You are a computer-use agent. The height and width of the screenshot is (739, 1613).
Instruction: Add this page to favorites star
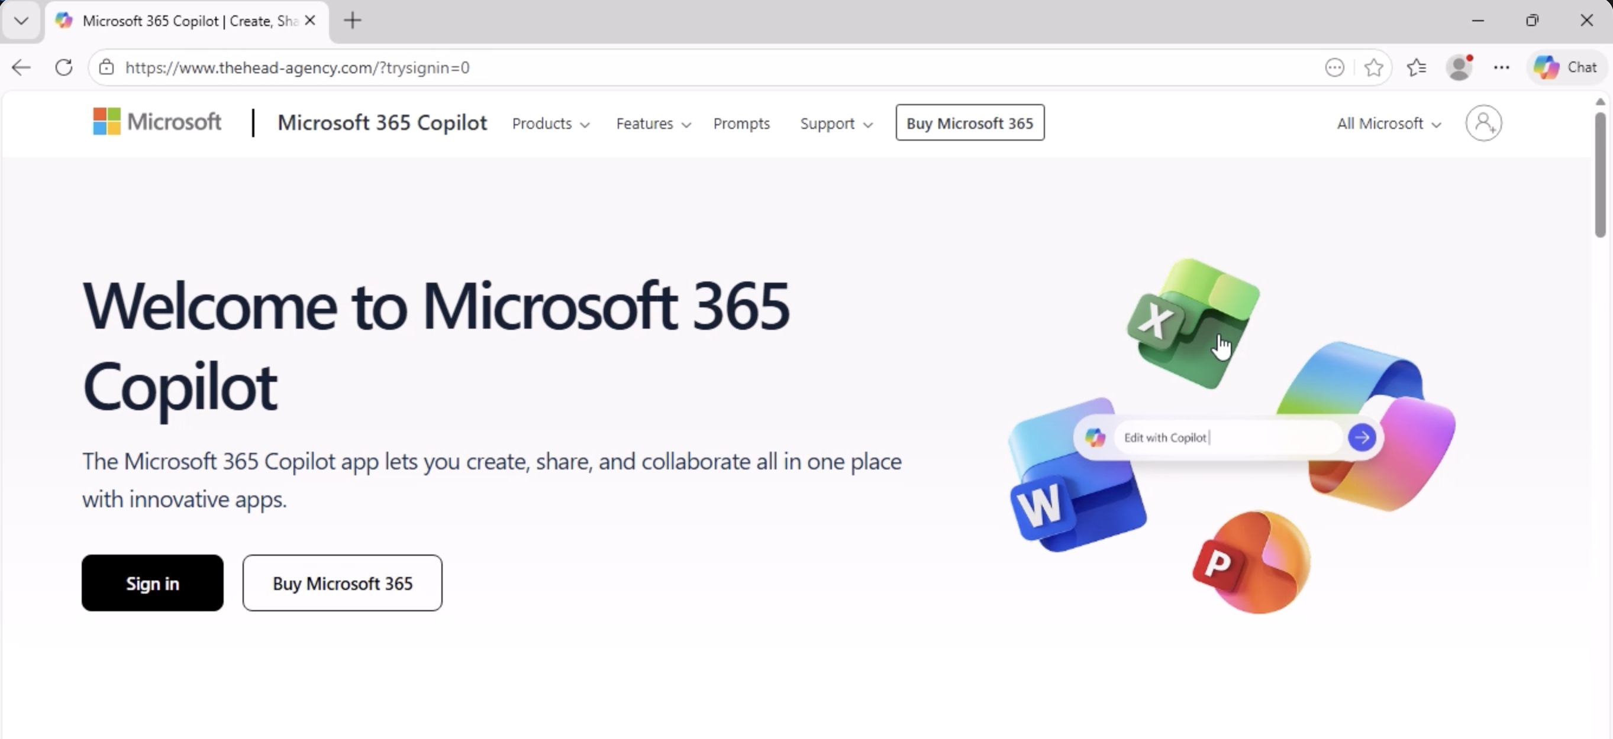pyautogui.click(x=1373, y=67)
